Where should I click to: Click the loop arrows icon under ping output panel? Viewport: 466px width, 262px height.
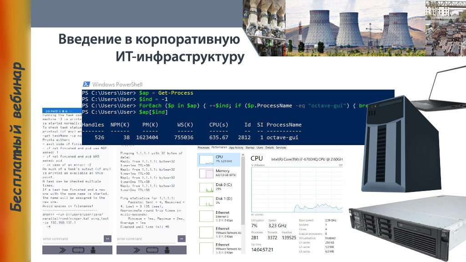point(152,250)
